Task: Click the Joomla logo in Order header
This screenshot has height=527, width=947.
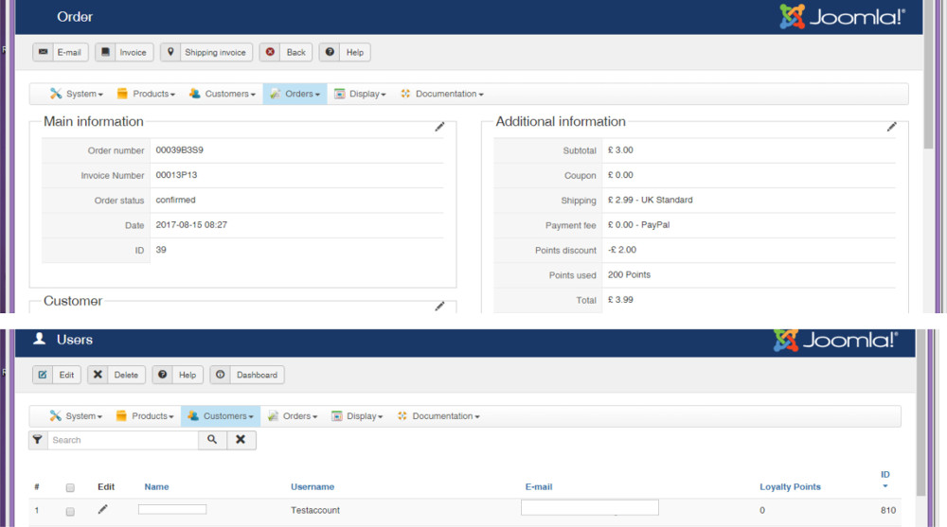Action: point(842,17)
